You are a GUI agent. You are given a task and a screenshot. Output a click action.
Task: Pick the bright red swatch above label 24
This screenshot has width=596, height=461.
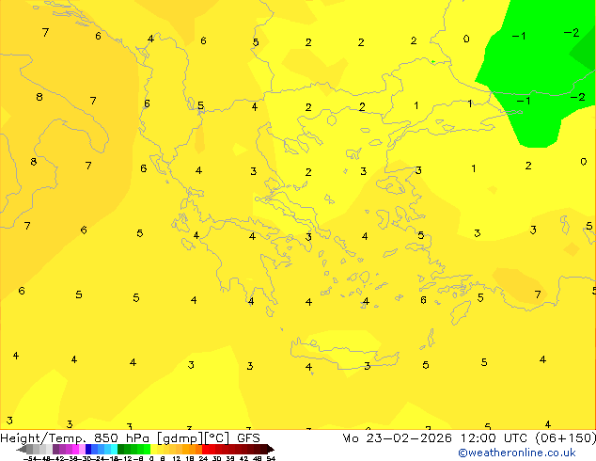click(206, 449)
